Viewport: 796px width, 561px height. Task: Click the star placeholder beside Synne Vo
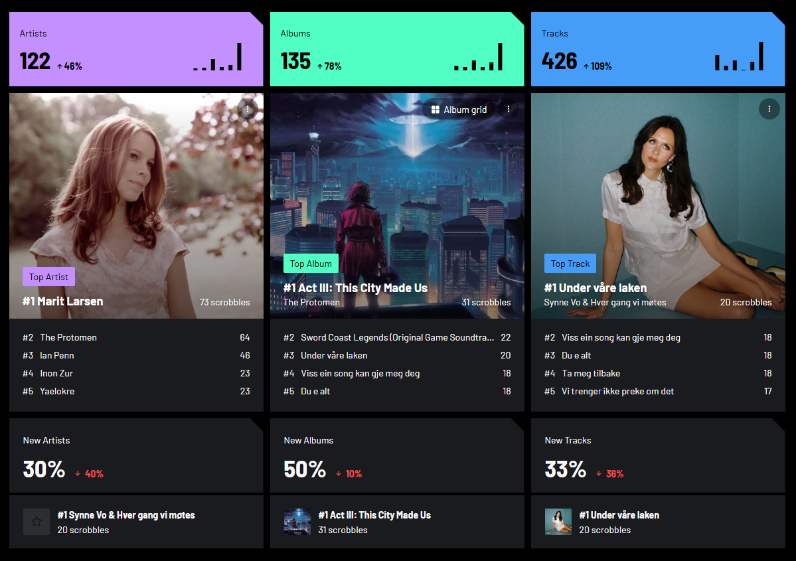[x=37, y=522]
